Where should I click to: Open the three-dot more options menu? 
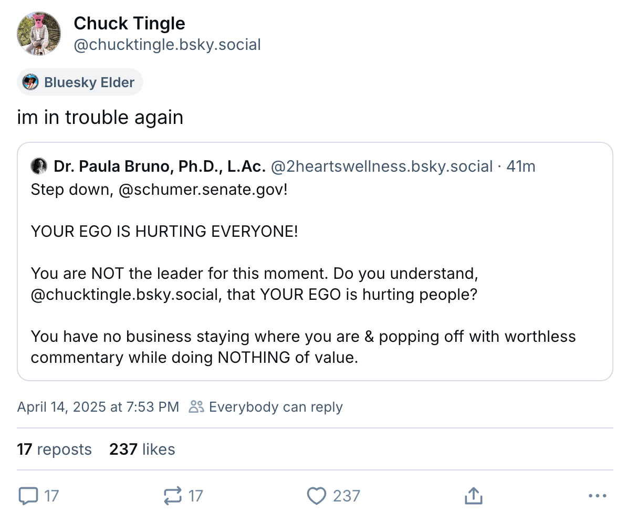pyautogui.click(x=598, y=496)
